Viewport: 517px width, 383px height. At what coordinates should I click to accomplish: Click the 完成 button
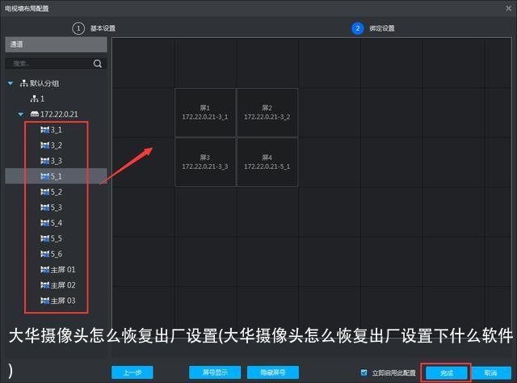pyautogui.click(x=447, y=373)
